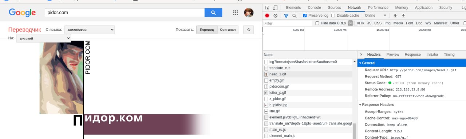Filter requests by XHR
466x139 pixels.
click(x=360, y=23)
